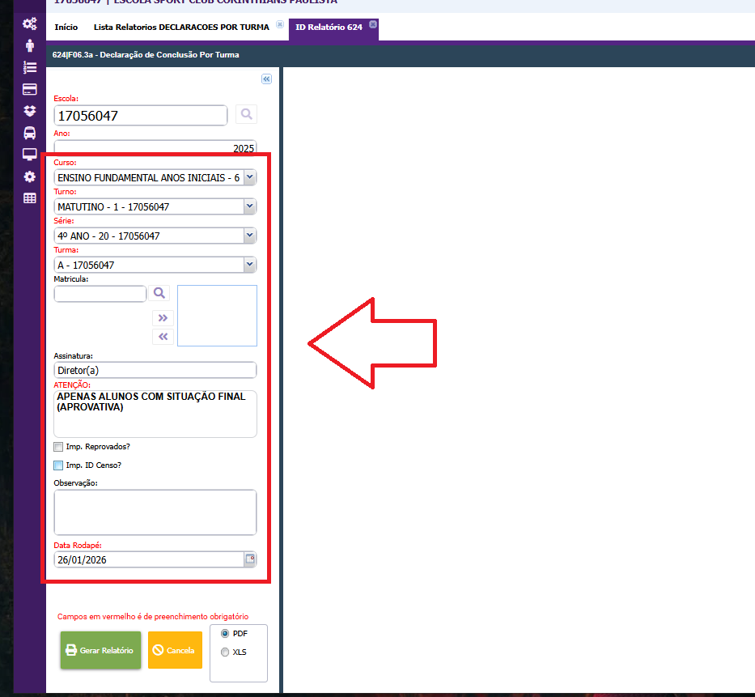Open the table grid sidebar icon
This screenshot has width=755, height=697.
click(x=29, y=198)
